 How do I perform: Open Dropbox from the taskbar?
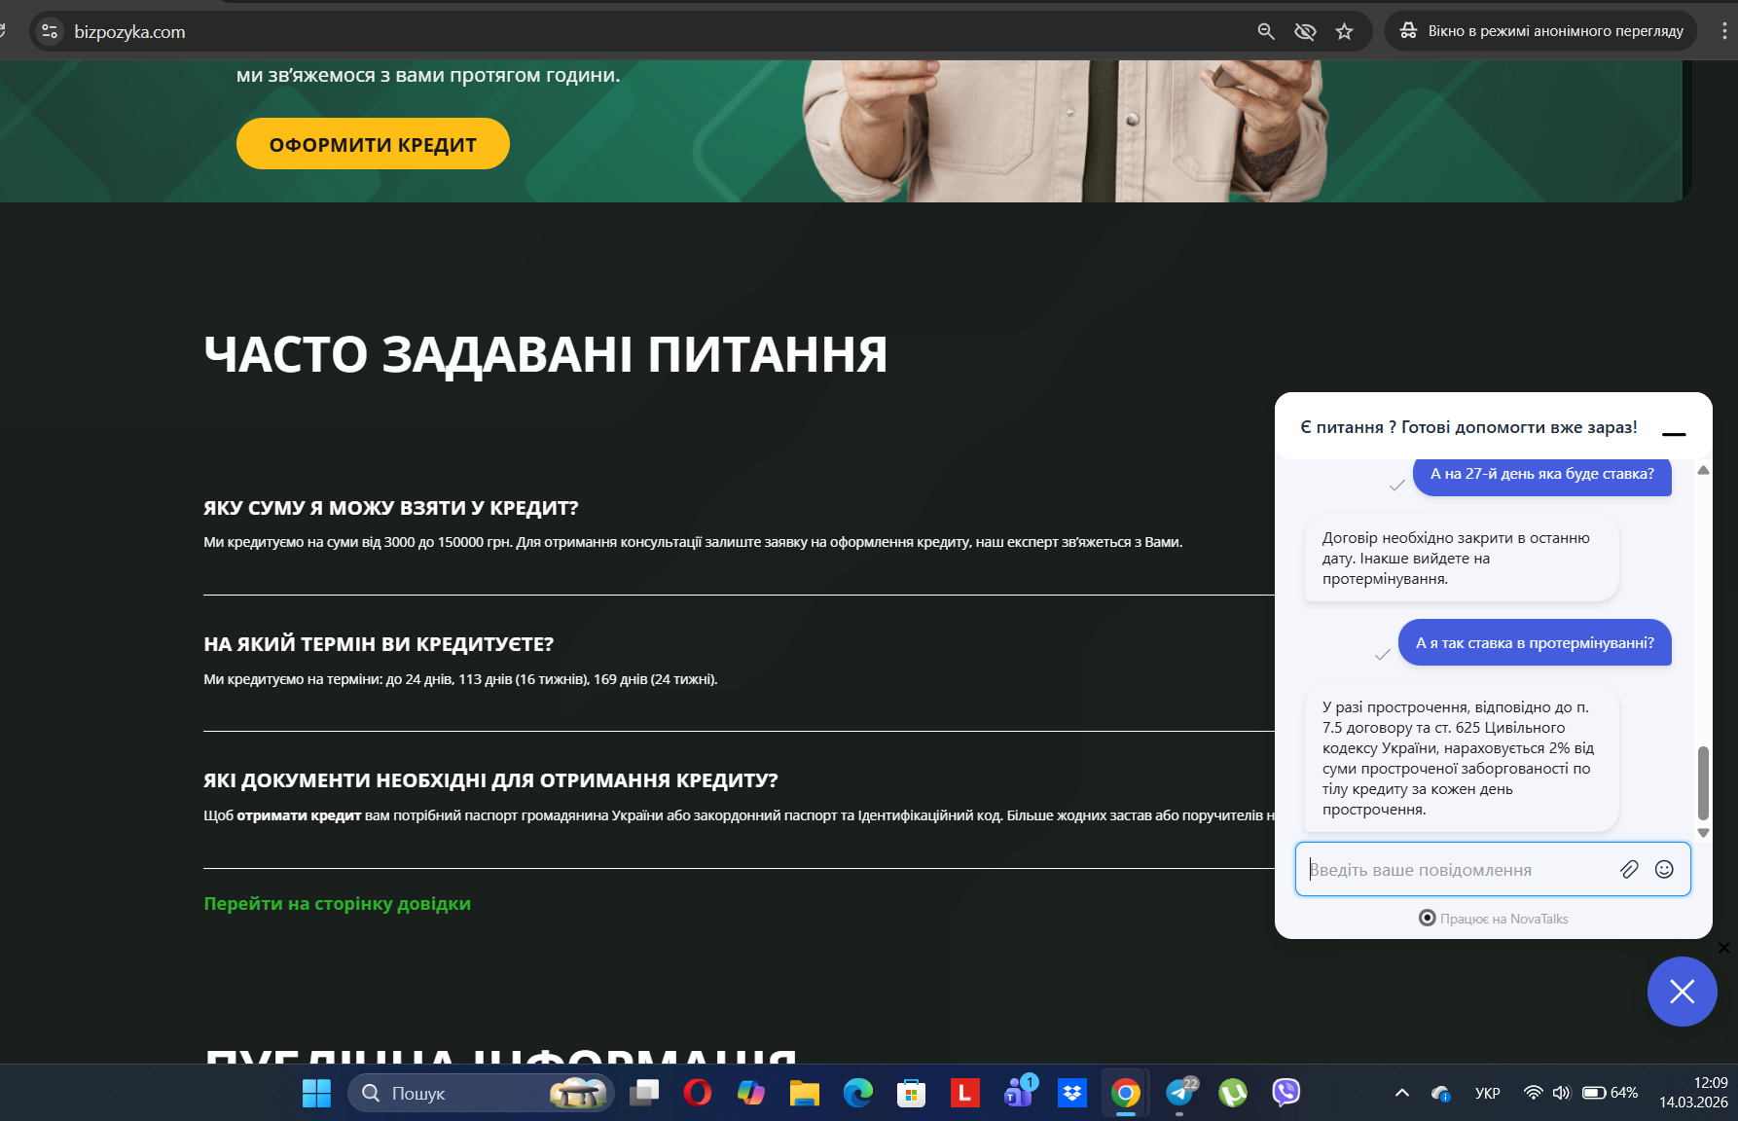pos(1072,1093)
